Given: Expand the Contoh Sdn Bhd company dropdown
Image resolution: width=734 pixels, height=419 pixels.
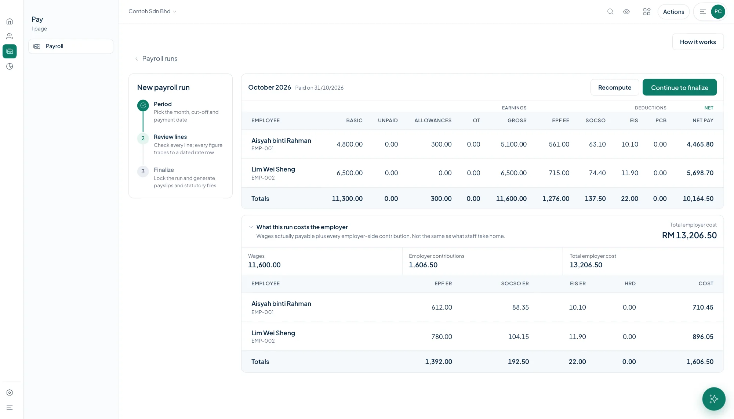Looking at the screenshot, I should point(152,11).
